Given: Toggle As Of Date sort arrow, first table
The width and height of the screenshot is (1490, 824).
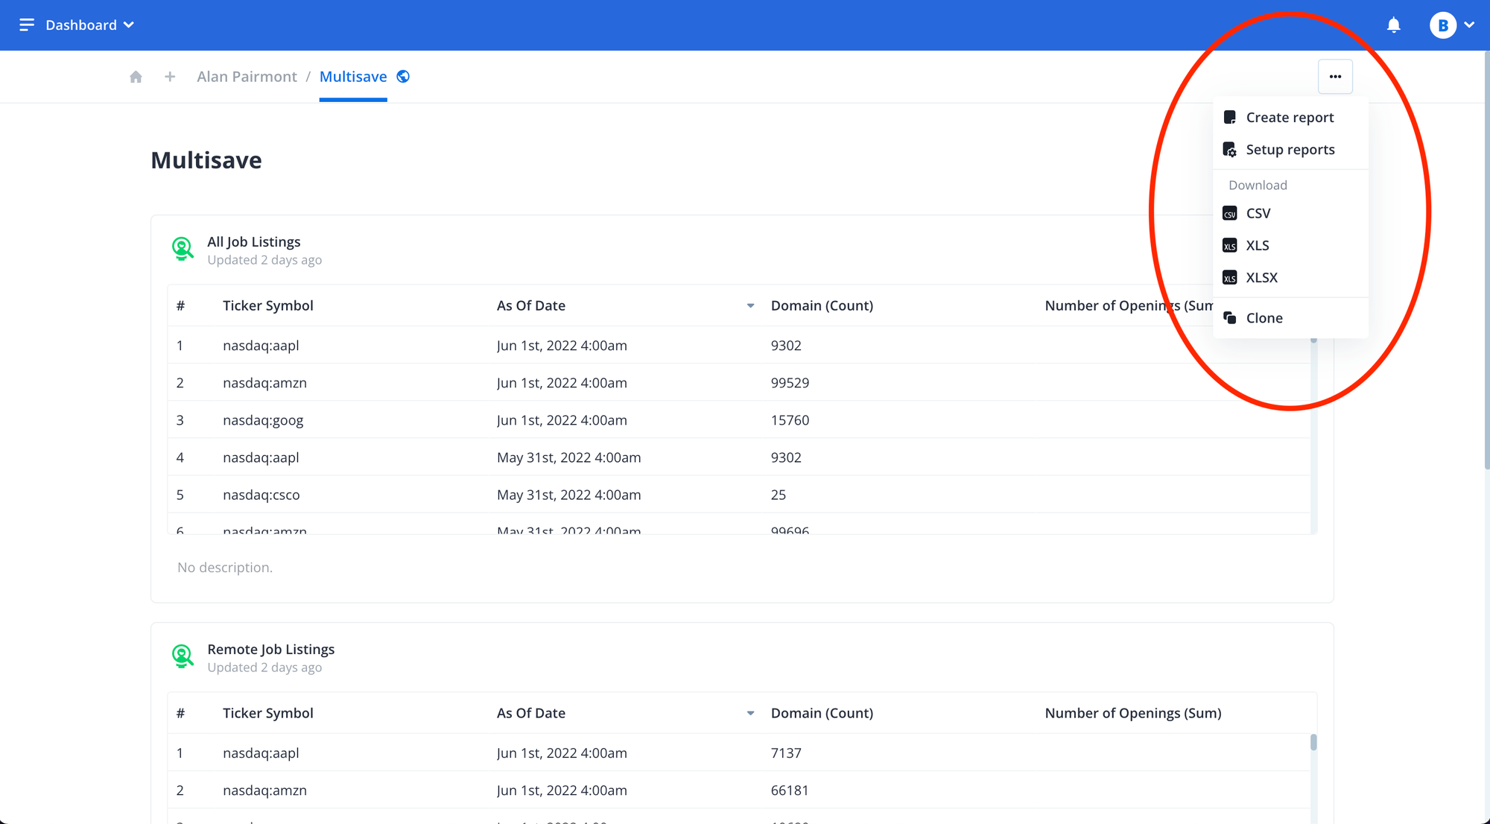Looking at the screenshot, I should (x=750, y=306).
